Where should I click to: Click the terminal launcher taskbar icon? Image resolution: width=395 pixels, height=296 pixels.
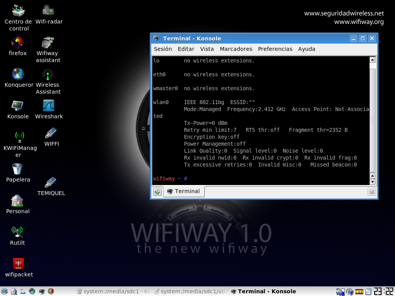pos(42,291)
